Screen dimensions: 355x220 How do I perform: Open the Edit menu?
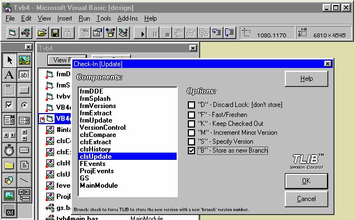[26, 18]
